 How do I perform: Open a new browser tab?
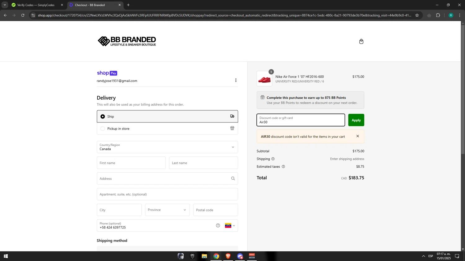(128, 5)
